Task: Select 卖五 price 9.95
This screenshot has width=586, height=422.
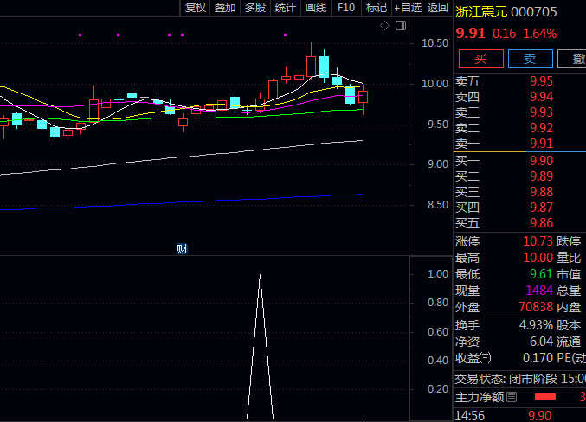Action: tap(541, 81)
